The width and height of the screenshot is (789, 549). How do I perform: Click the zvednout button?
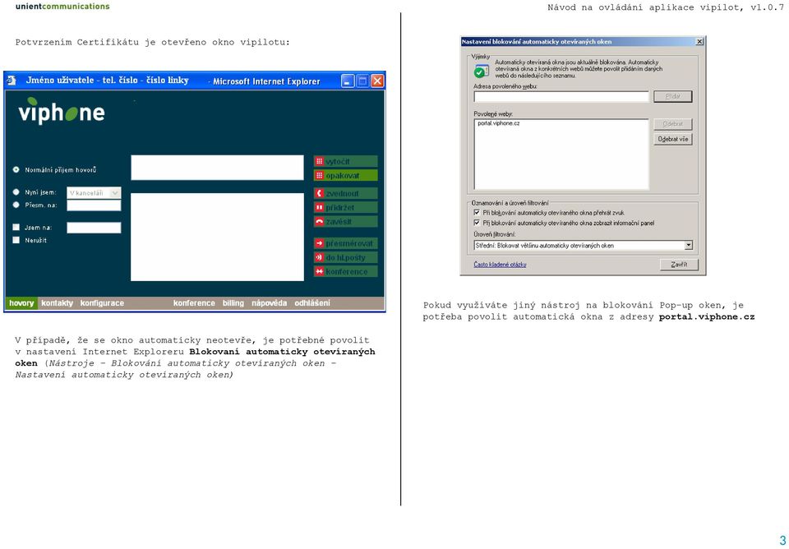click(346, 193)
